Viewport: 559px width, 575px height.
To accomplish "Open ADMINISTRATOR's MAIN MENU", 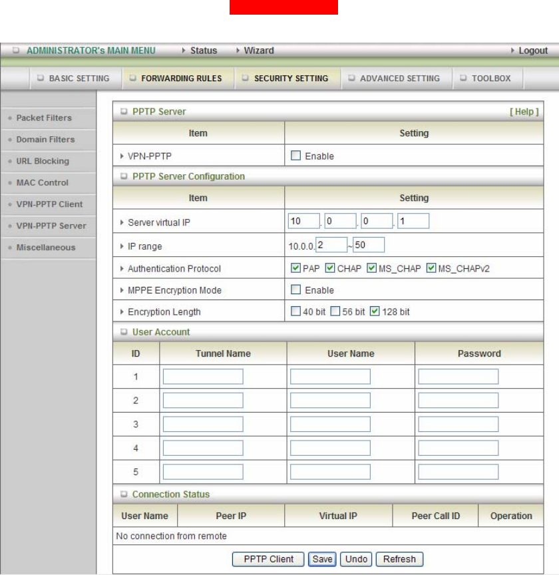I will coord(91,51).
